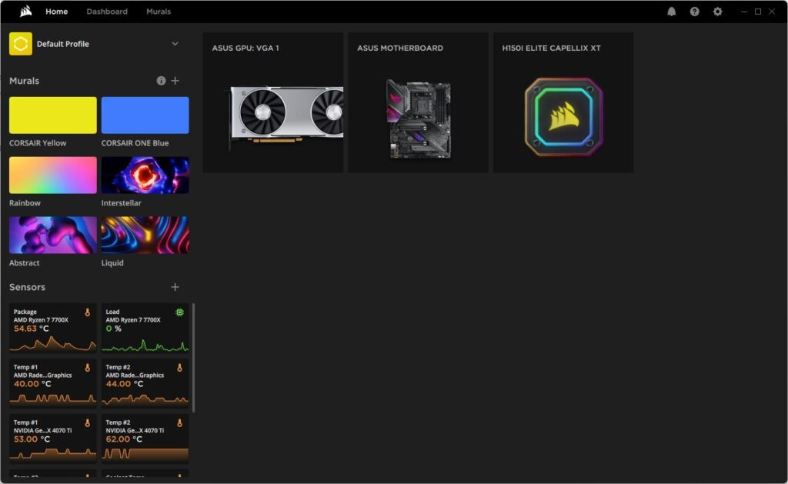Open the settings gear icon

[718, 12]
